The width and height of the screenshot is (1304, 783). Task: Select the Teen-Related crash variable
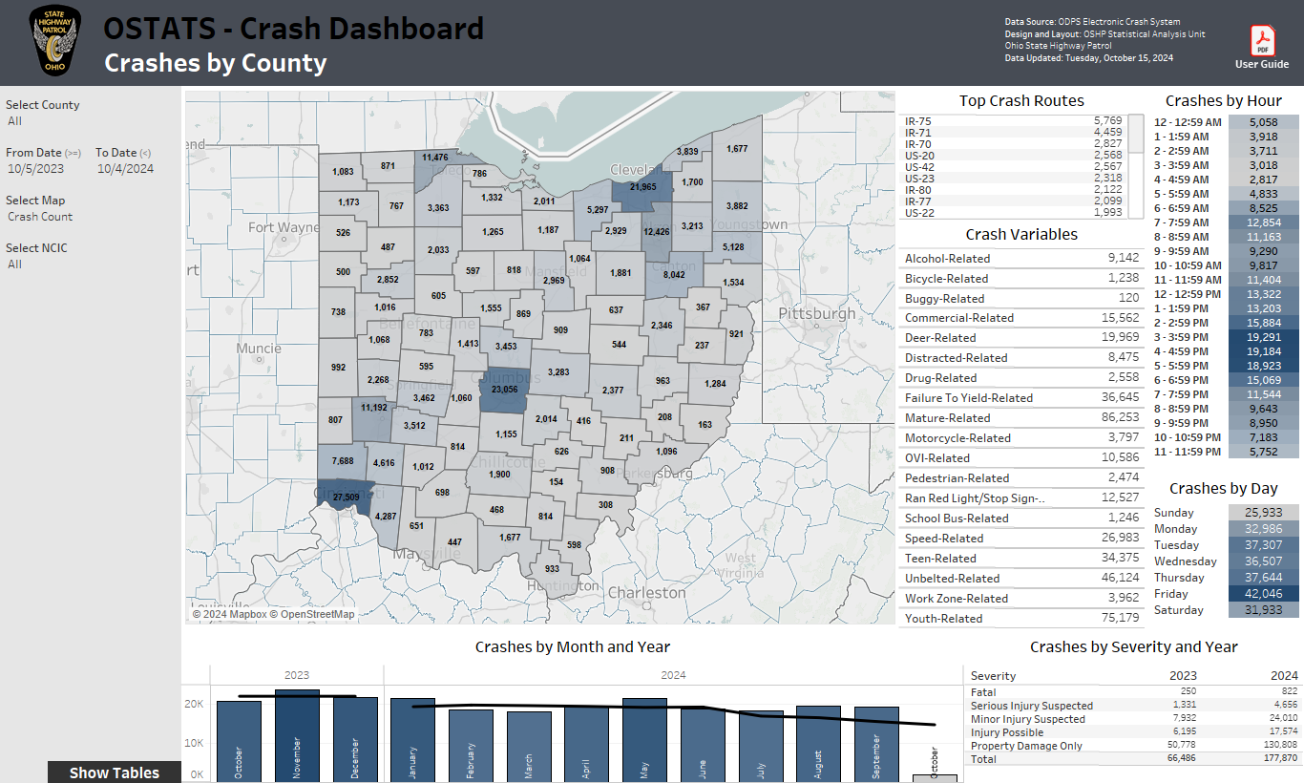coord(1021,559)
